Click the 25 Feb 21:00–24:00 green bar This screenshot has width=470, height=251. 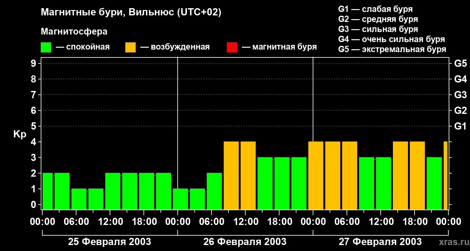(164, 191)
